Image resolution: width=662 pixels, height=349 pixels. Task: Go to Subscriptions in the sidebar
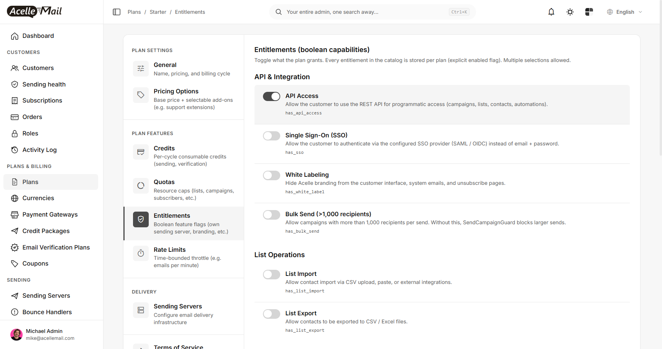coord(51,101)
